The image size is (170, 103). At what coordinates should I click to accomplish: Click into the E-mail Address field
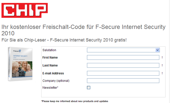(123, 73)
